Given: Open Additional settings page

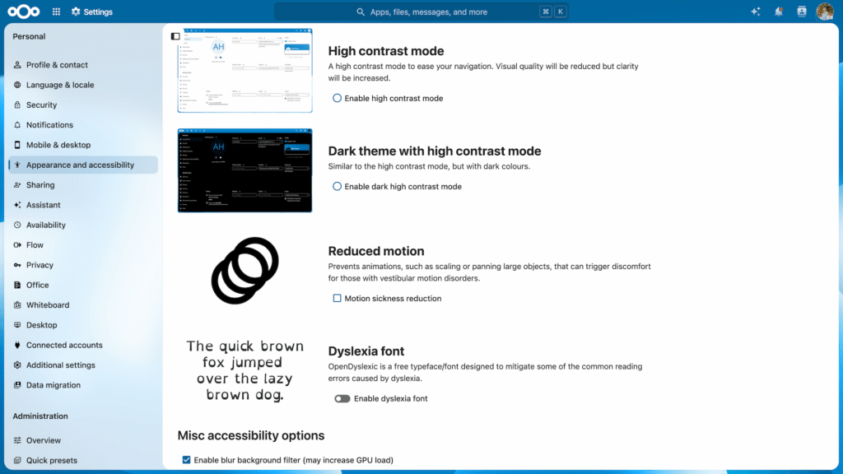Looking at the screenshot, I should pos(83,365).
